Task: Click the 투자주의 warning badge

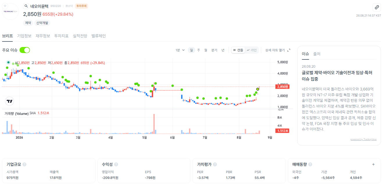Action: [81, 6]
